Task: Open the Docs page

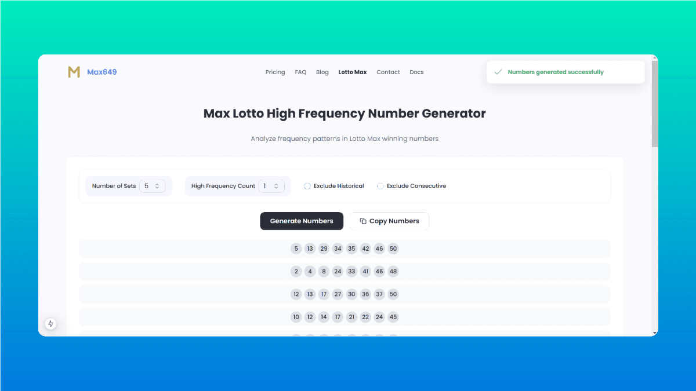Action: pos(416,72)
